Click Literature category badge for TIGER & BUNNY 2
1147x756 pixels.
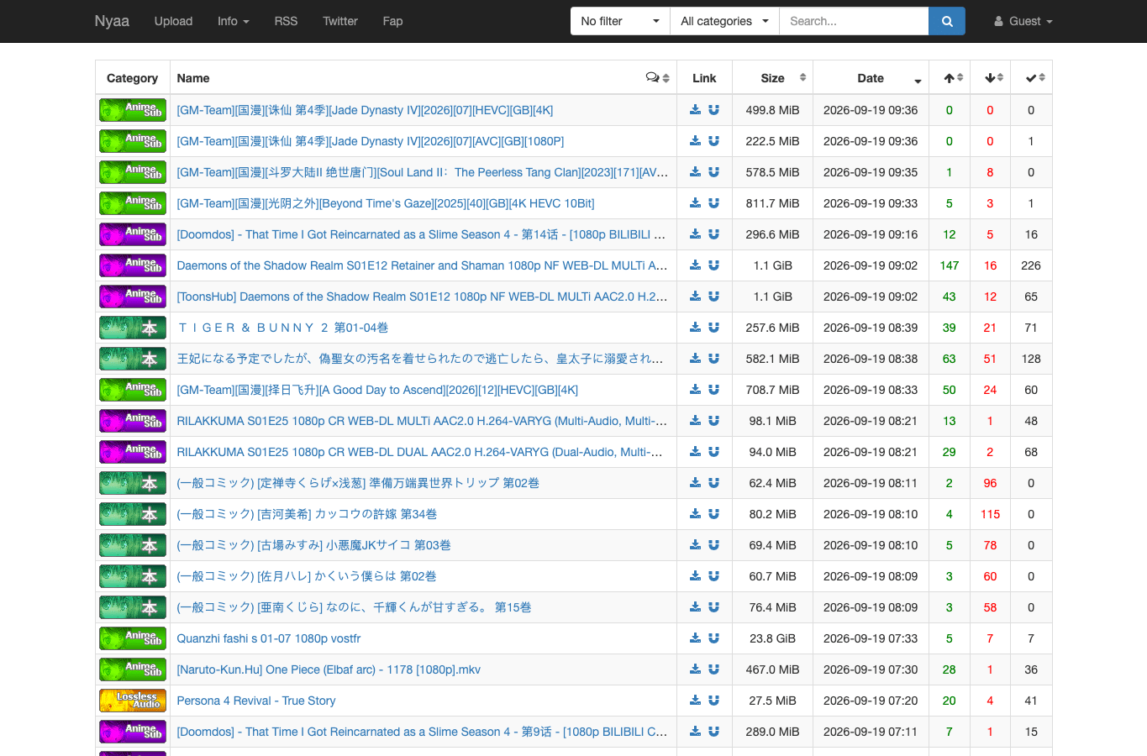point(133,328)
